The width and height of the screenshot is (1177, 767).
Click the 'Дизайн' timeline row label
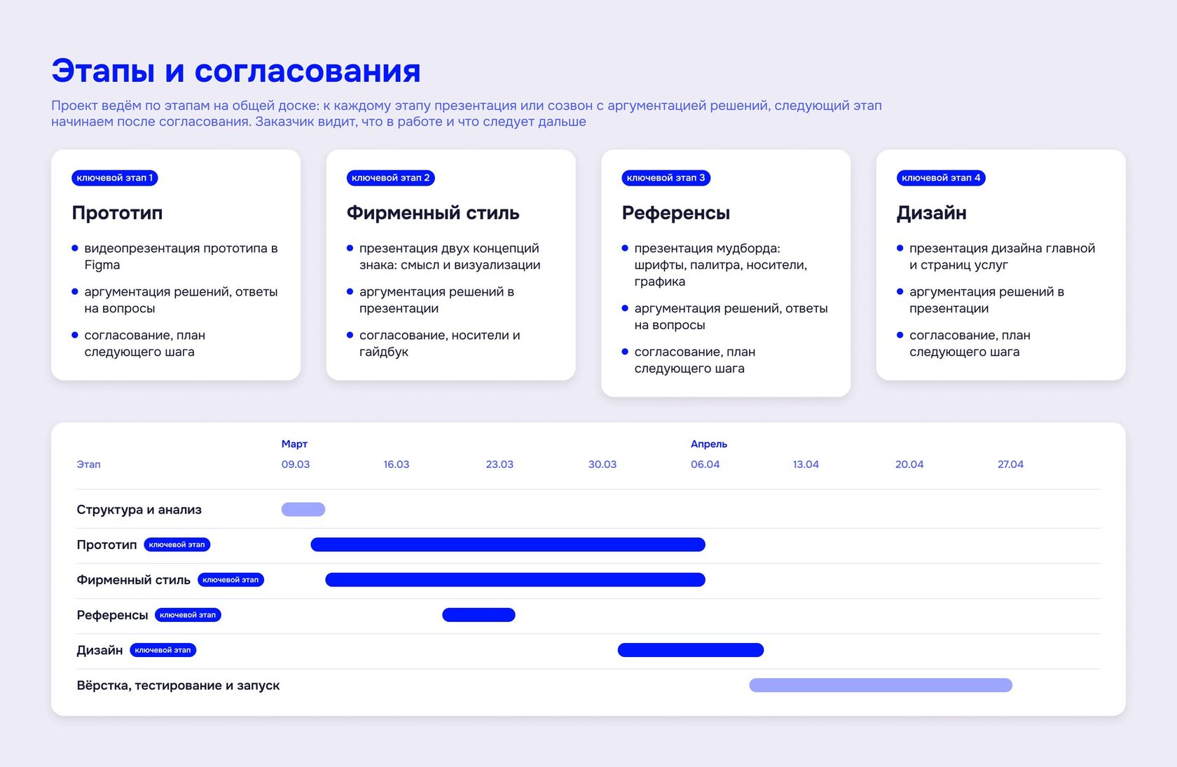pos(99,650)
